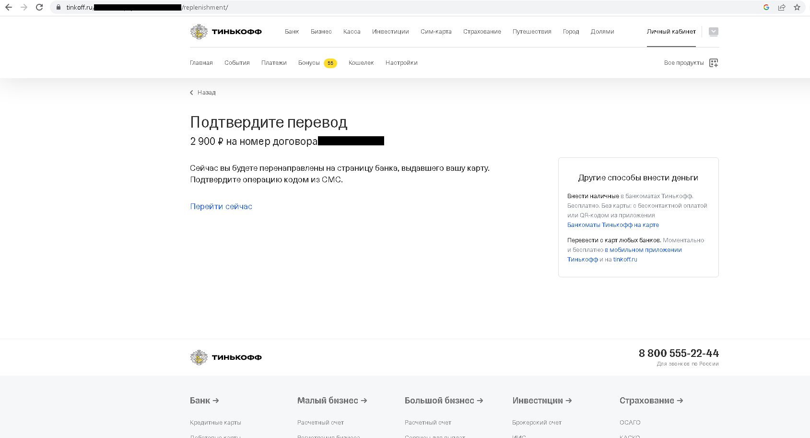Viewport: 810px width, 438px height.
Task: Open the Все продукты grid icon
Action: click(713, 62)
